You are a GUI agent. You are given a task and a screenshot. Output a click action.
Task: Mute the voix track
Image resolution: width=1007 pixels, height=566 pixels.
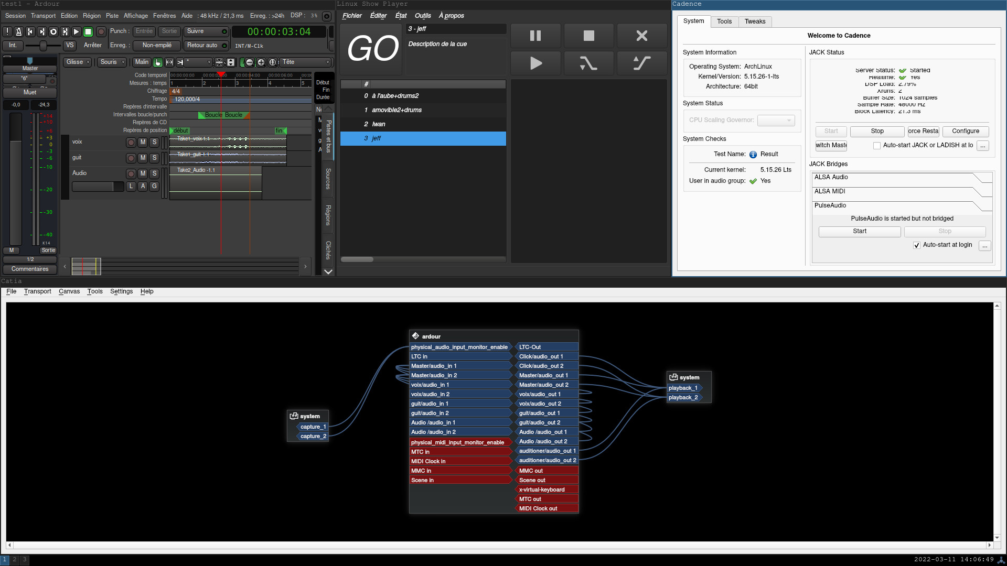pyautogui.click(x=143, y=142)
